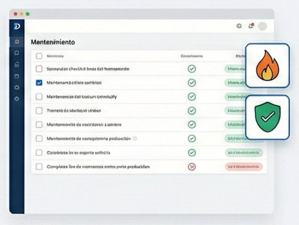Click the bottom-most icon in left sidebar
The height and width of the screenshot is (225, 299).
17,99
